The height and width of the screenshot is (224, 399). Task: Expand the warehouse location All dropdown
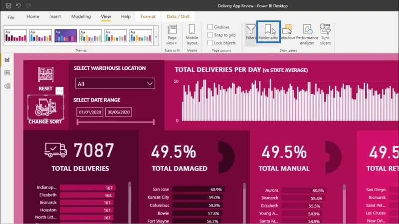coord(115,84)
